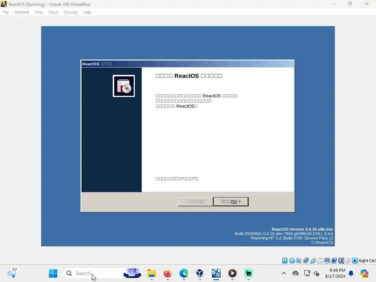This screenshot has height=282, width=376.
Task: Open the clock showing 9:48 PM
Action: [x=335, y=273]
